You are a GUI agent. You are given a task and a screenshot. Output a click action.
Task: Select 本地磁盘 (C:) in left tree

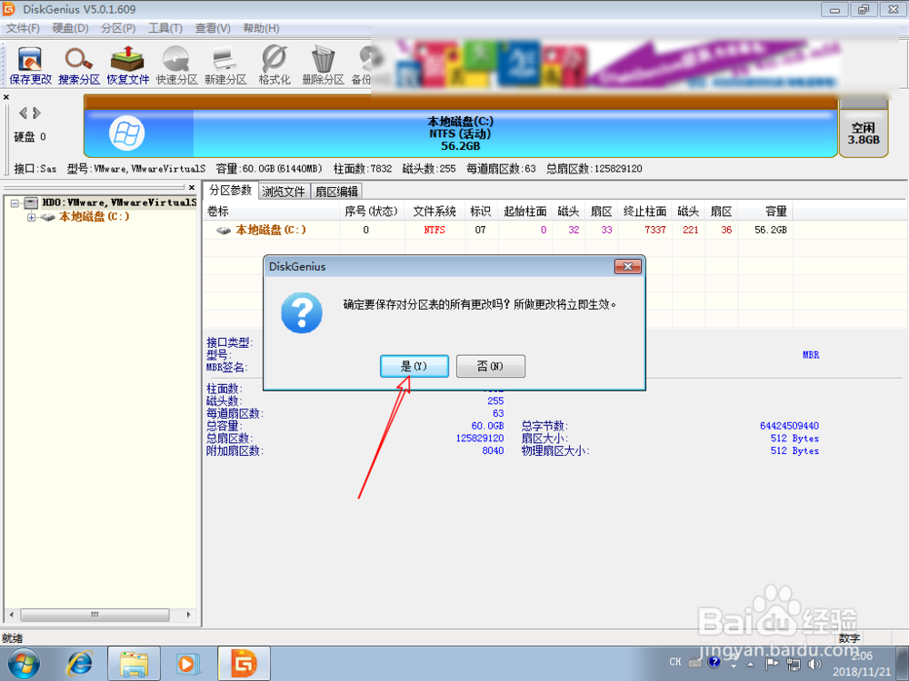coord(94,217)
